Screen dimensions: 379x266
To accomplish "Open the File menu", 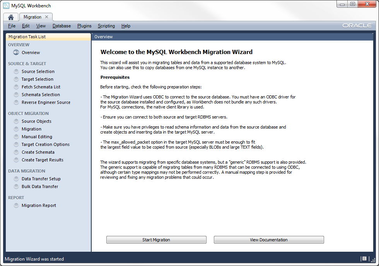I will (x=12, y=26).
